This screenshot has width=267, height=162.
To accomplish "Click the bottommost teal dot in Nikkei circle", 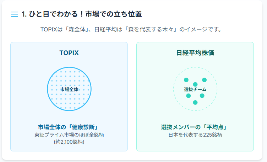I will (195, 102).
